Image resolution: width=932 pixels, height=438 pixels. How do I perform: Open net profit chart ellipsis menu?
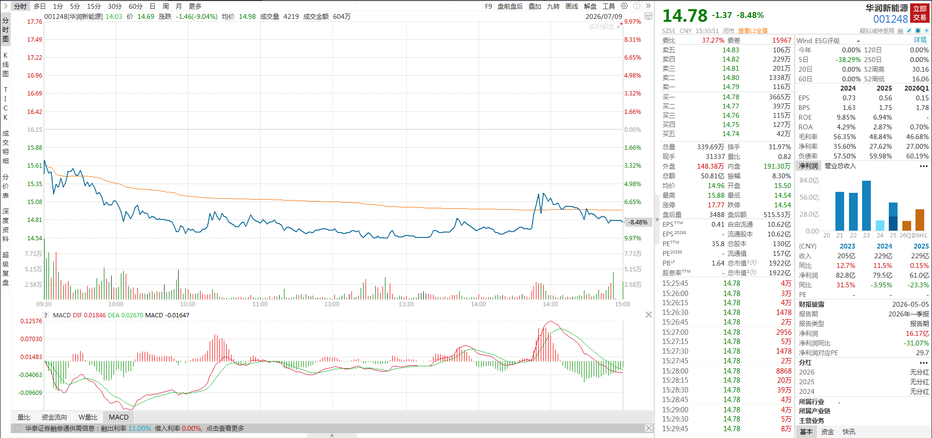[923, 166]
